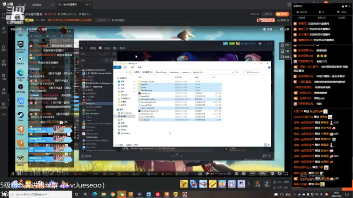Viewport: 353px width, 198px height.
Task: Select Administrator in Explorer navigation pane
Action: (x=126, y=113)
